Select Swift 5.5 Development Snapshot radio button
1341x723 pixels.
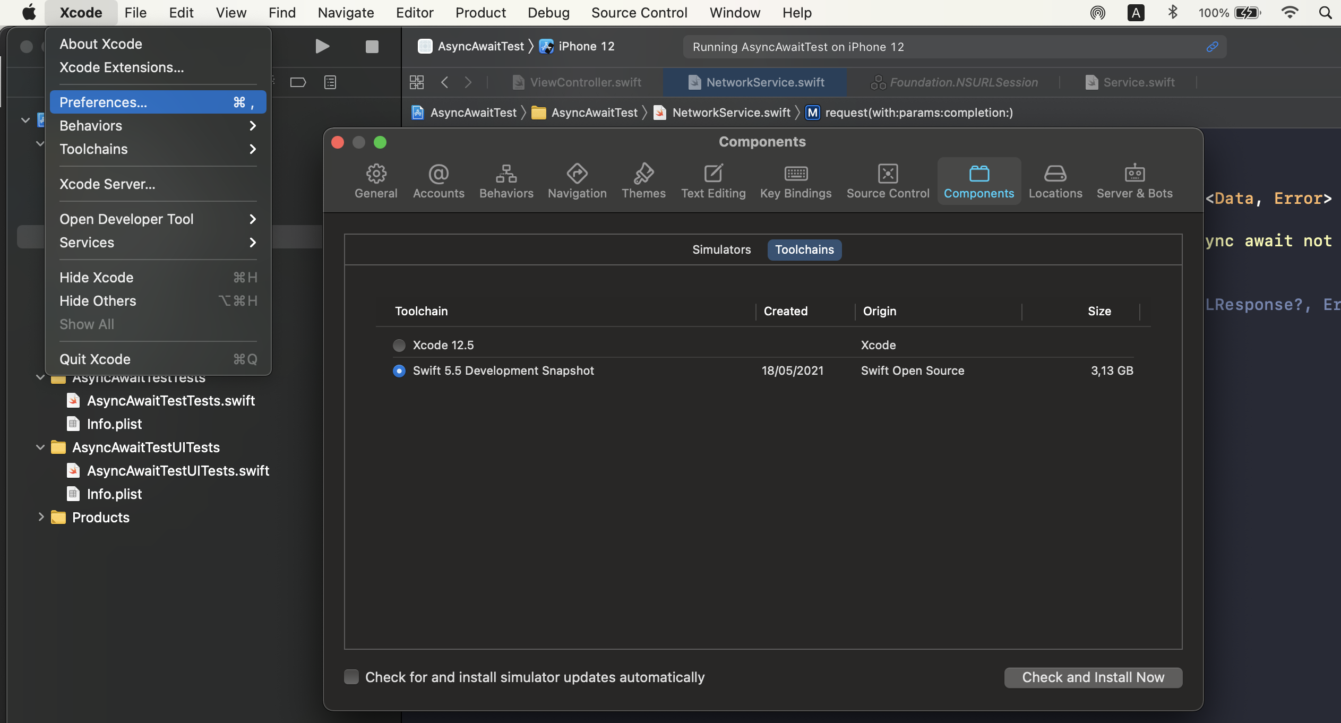[399, 371]
